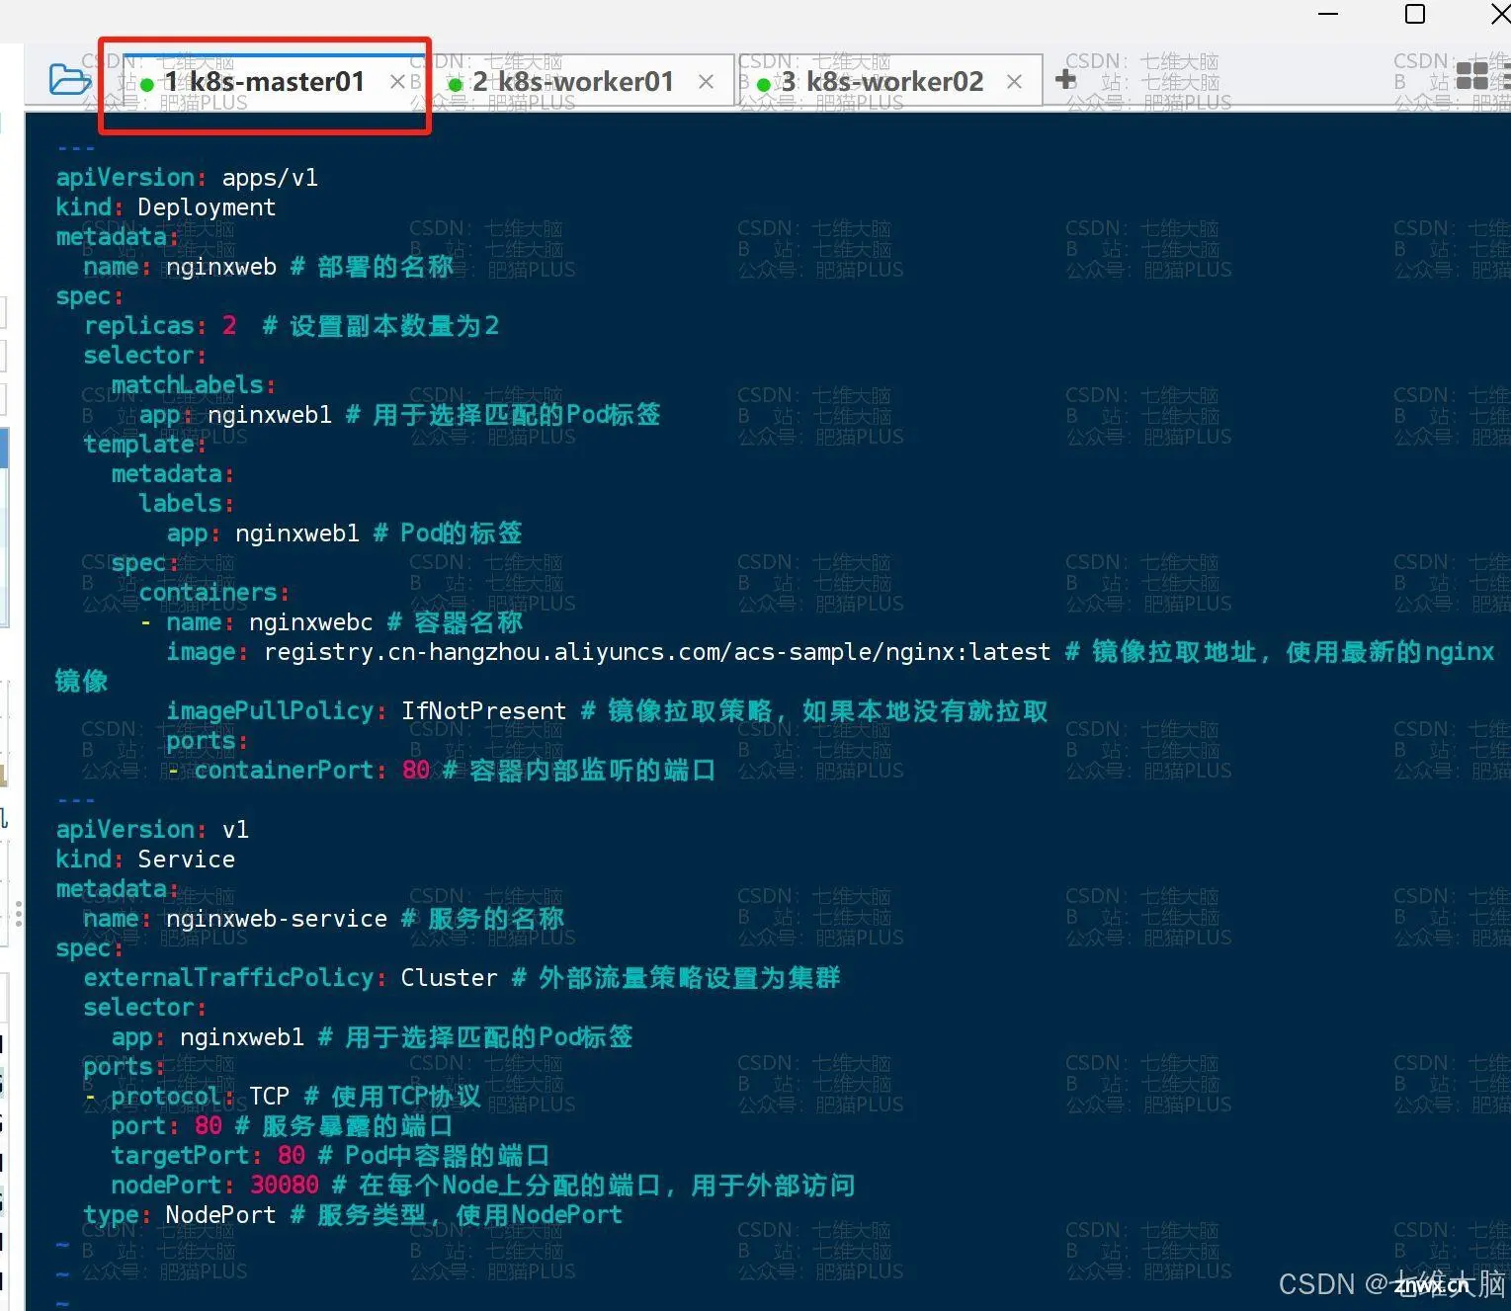Viewport: 1511px width, 1311px height.
Task: Click the 'containers:' line
Action: coord(214,593)
